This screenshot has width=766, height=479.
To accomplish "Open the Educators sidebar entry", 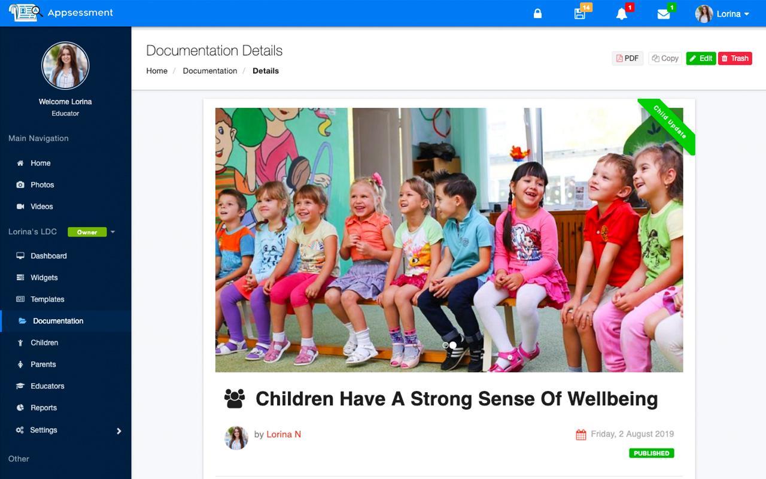I will tap(47, 386).
